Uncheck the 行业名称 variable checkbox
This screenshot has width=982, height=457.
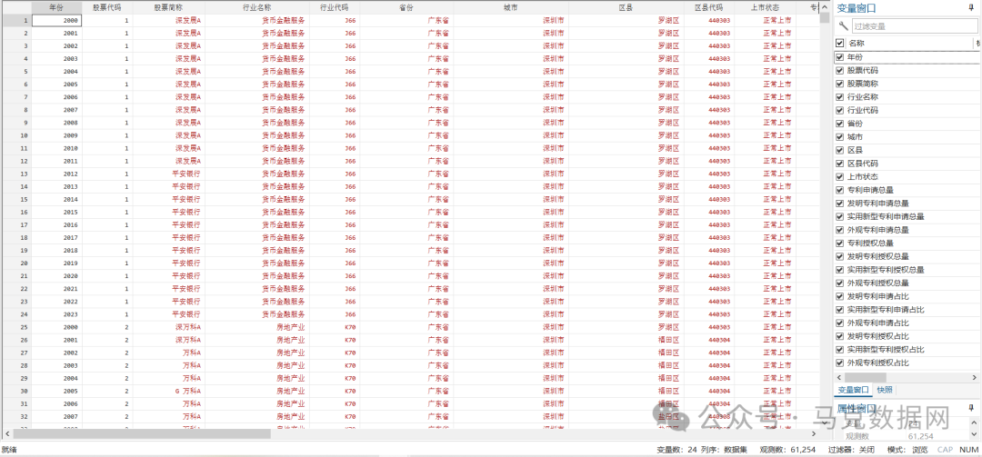tap(840, 97)
